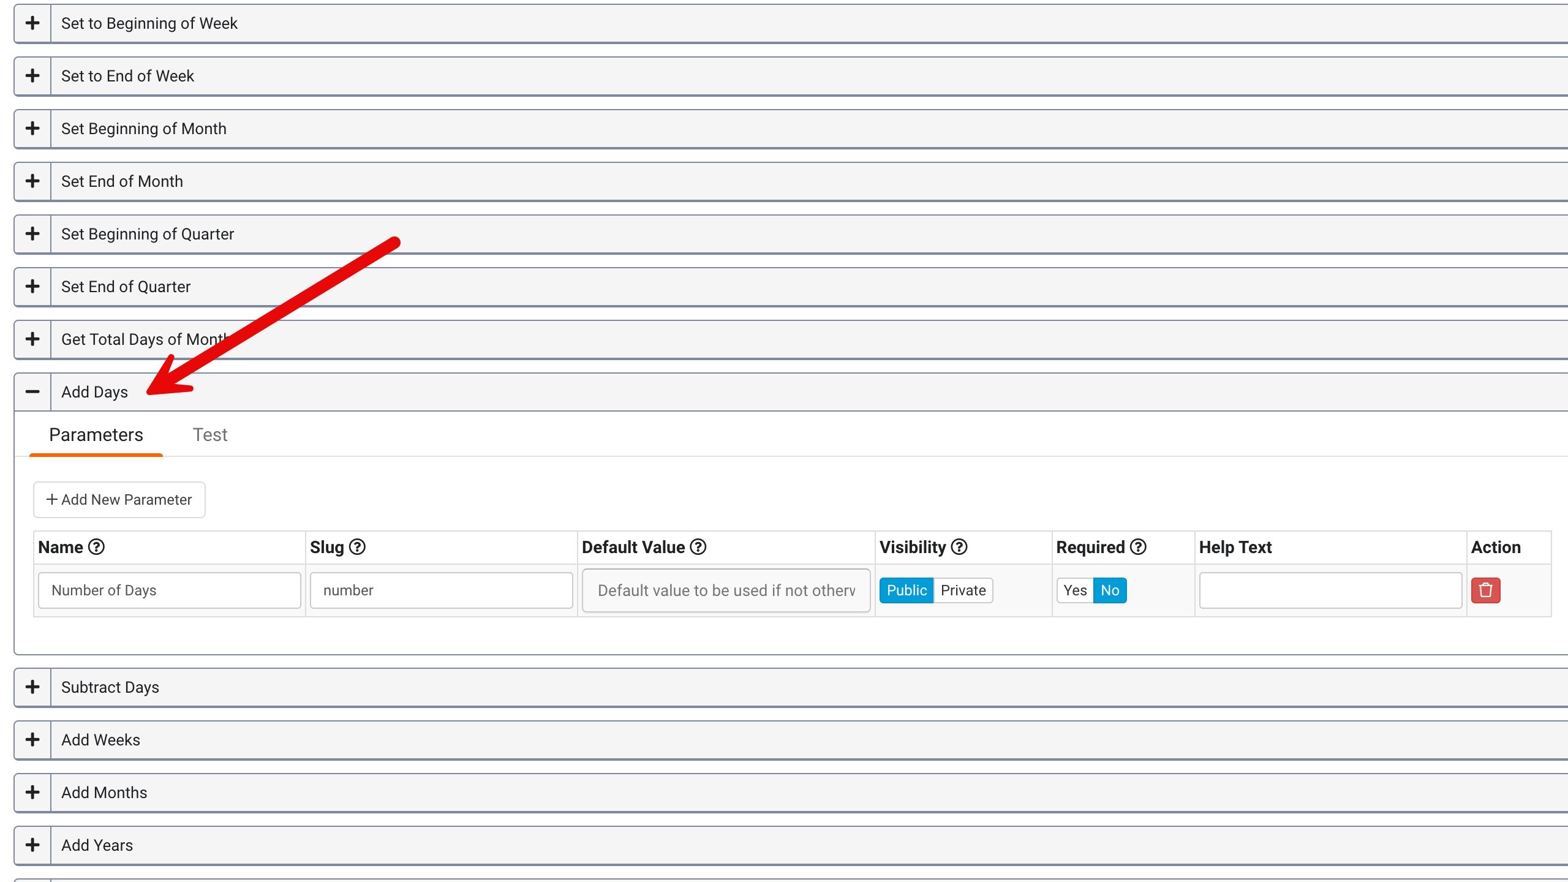Expand the Get Total Days of Month action
This screenshot has width=1568, height=882.
(32, 338)
